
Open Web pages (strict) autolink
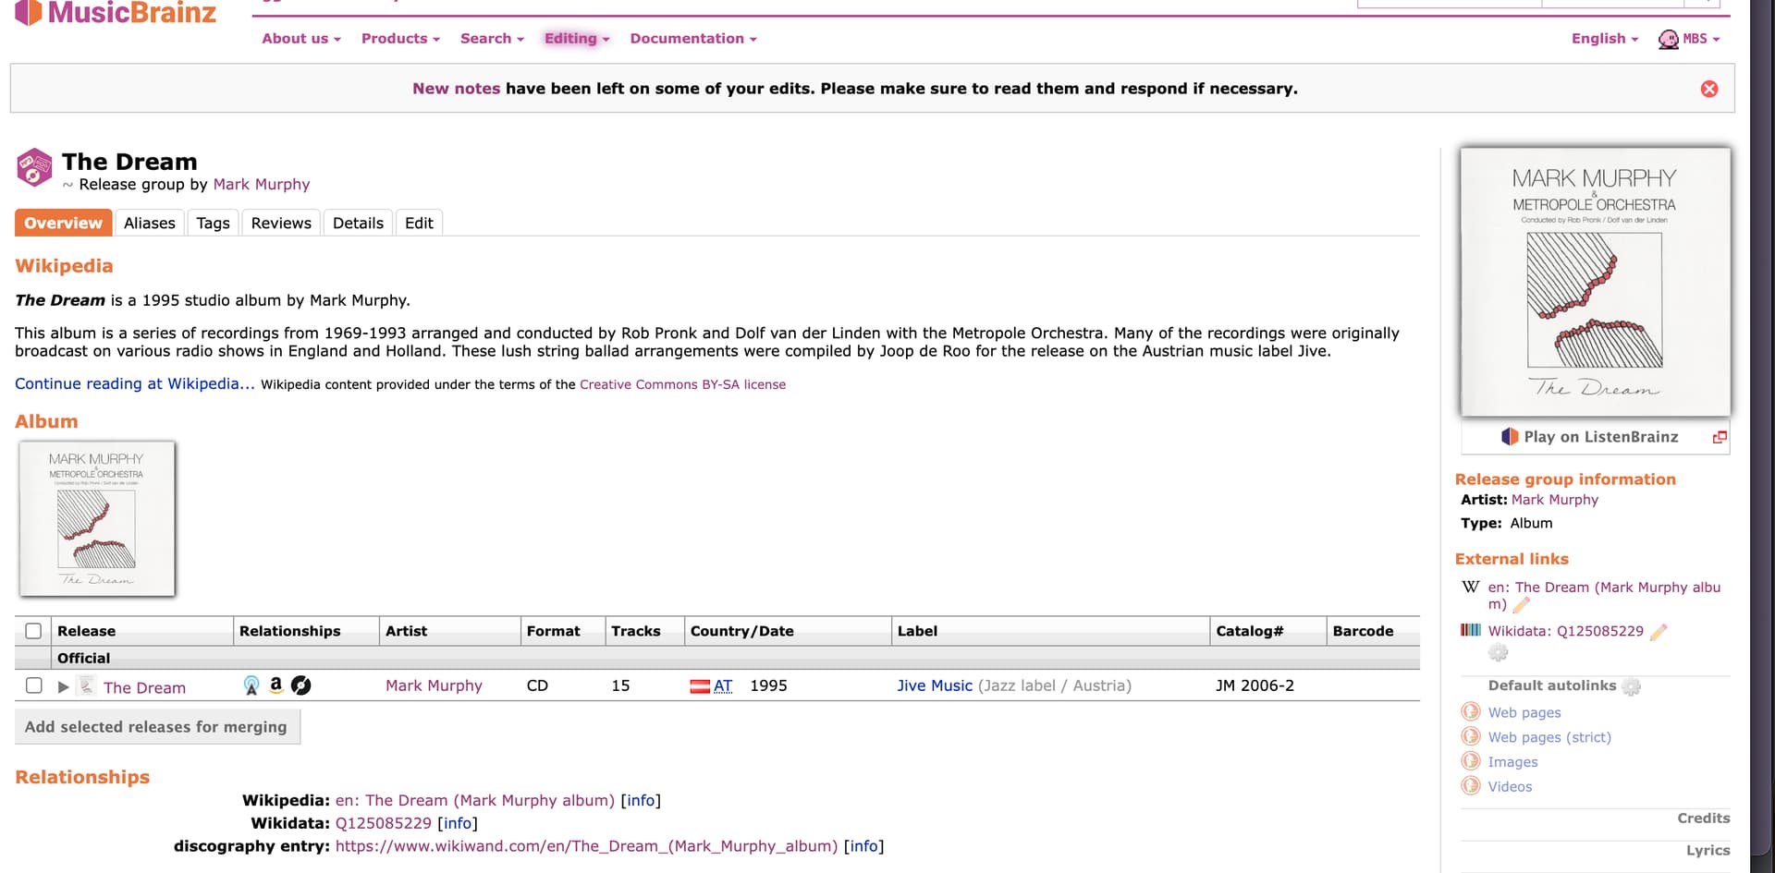[x=1549, y=737]
